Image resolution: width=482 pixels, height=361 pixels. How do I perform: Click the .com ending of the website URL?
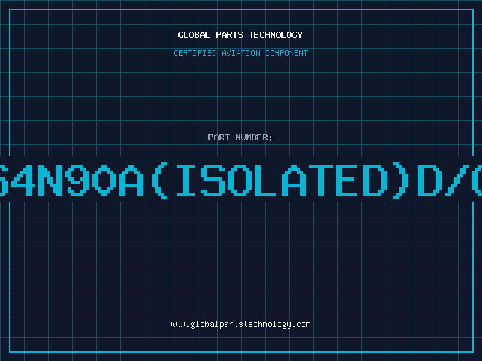coord(301,324)
